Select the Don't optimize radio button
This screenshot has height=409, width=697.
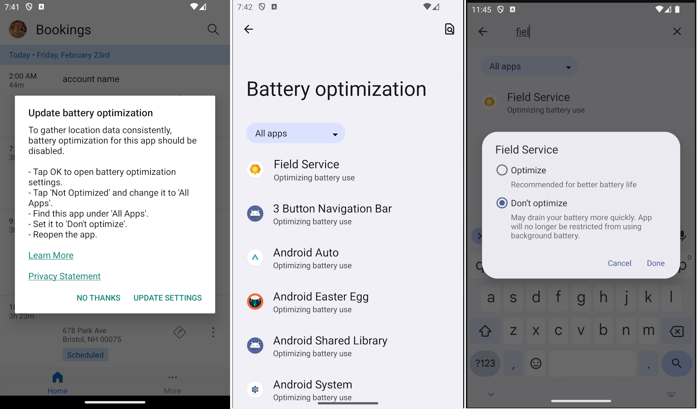click(502, 203)
